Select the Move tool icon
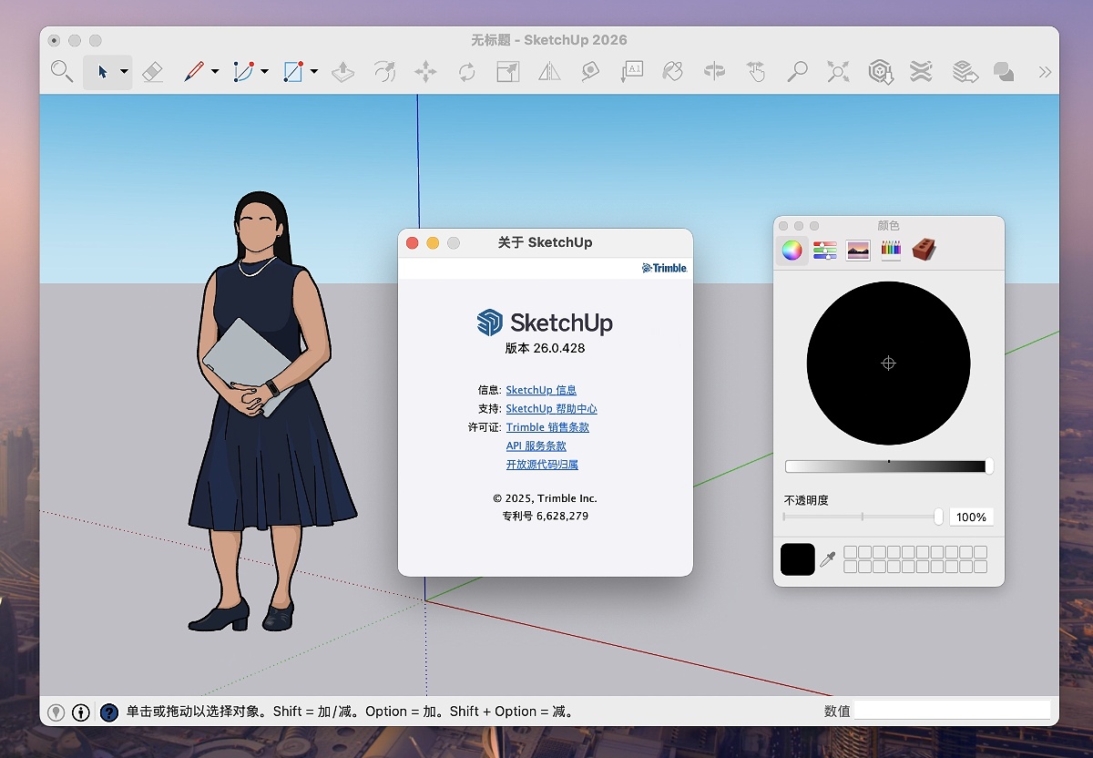 [425, 72]
